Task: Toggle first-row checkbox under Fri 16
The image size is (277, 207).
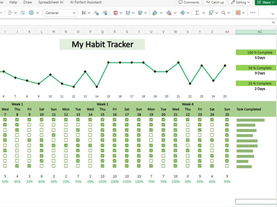Action: pos(114,120)
